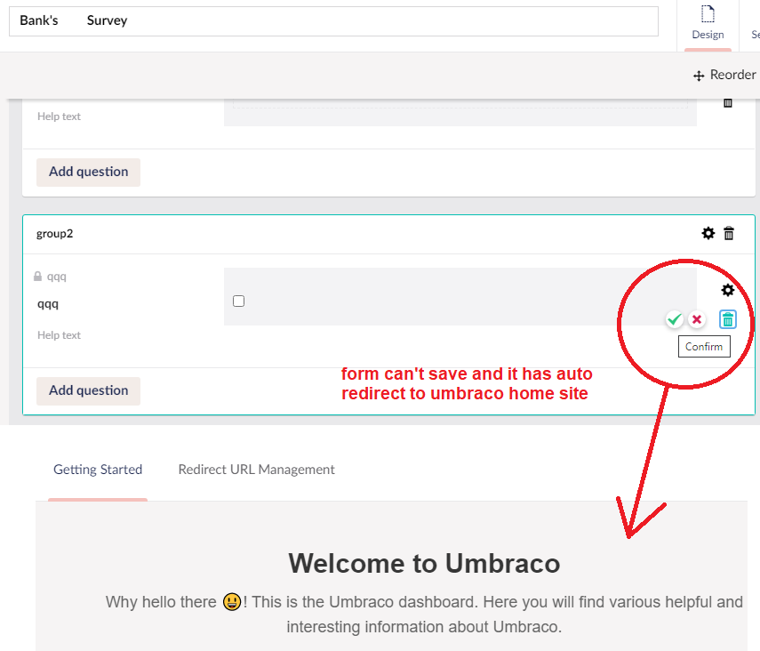The image size is (760, 651).
Task: Switch to Redirect URL Management tab
Action: [256, 470]
